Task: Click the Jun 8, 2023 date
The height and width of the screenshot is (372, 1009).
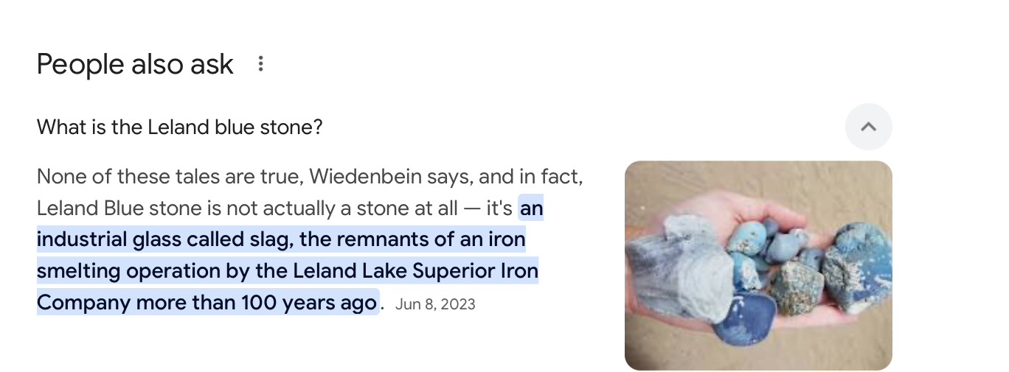Action: (435, 303)
